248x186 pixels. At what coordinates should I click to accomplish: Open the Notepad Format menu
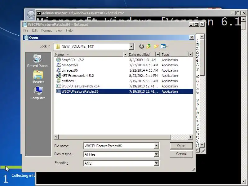point(46,30)
